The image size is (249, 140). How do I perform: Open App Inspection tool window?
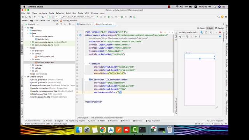[153, 121]
